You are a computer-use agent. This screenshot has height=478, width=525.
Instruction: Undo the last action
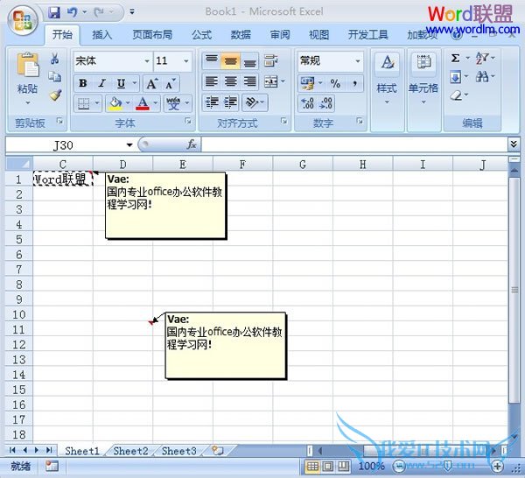pos(73,12)
